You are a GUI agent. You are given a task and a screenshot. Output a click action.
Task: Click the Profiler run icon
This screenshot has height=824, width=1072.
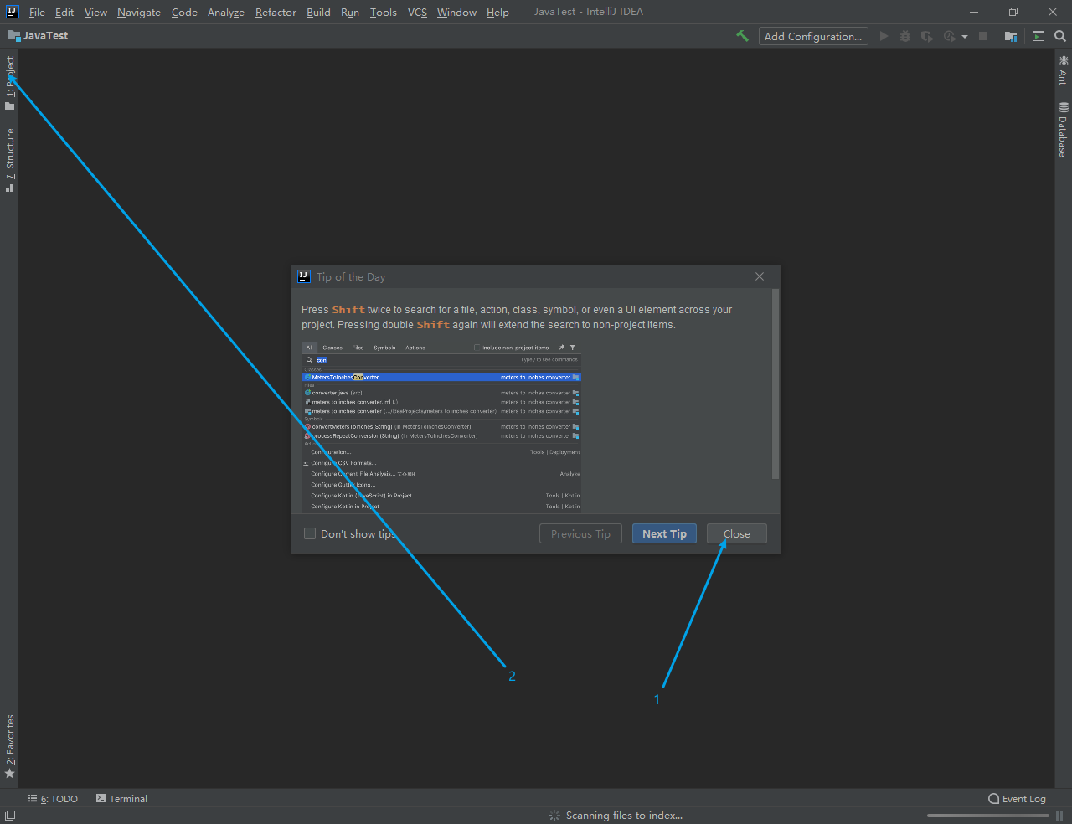coord(949,36)
